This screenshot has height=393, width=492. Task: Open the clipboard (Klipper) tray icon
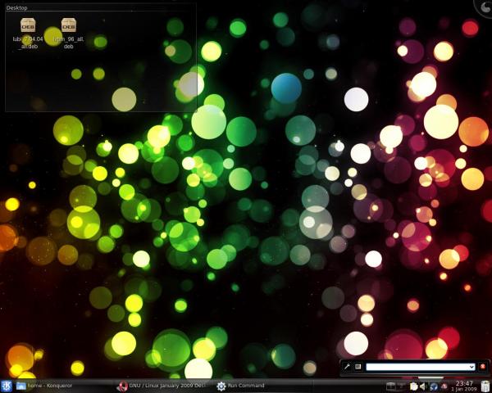413,386
